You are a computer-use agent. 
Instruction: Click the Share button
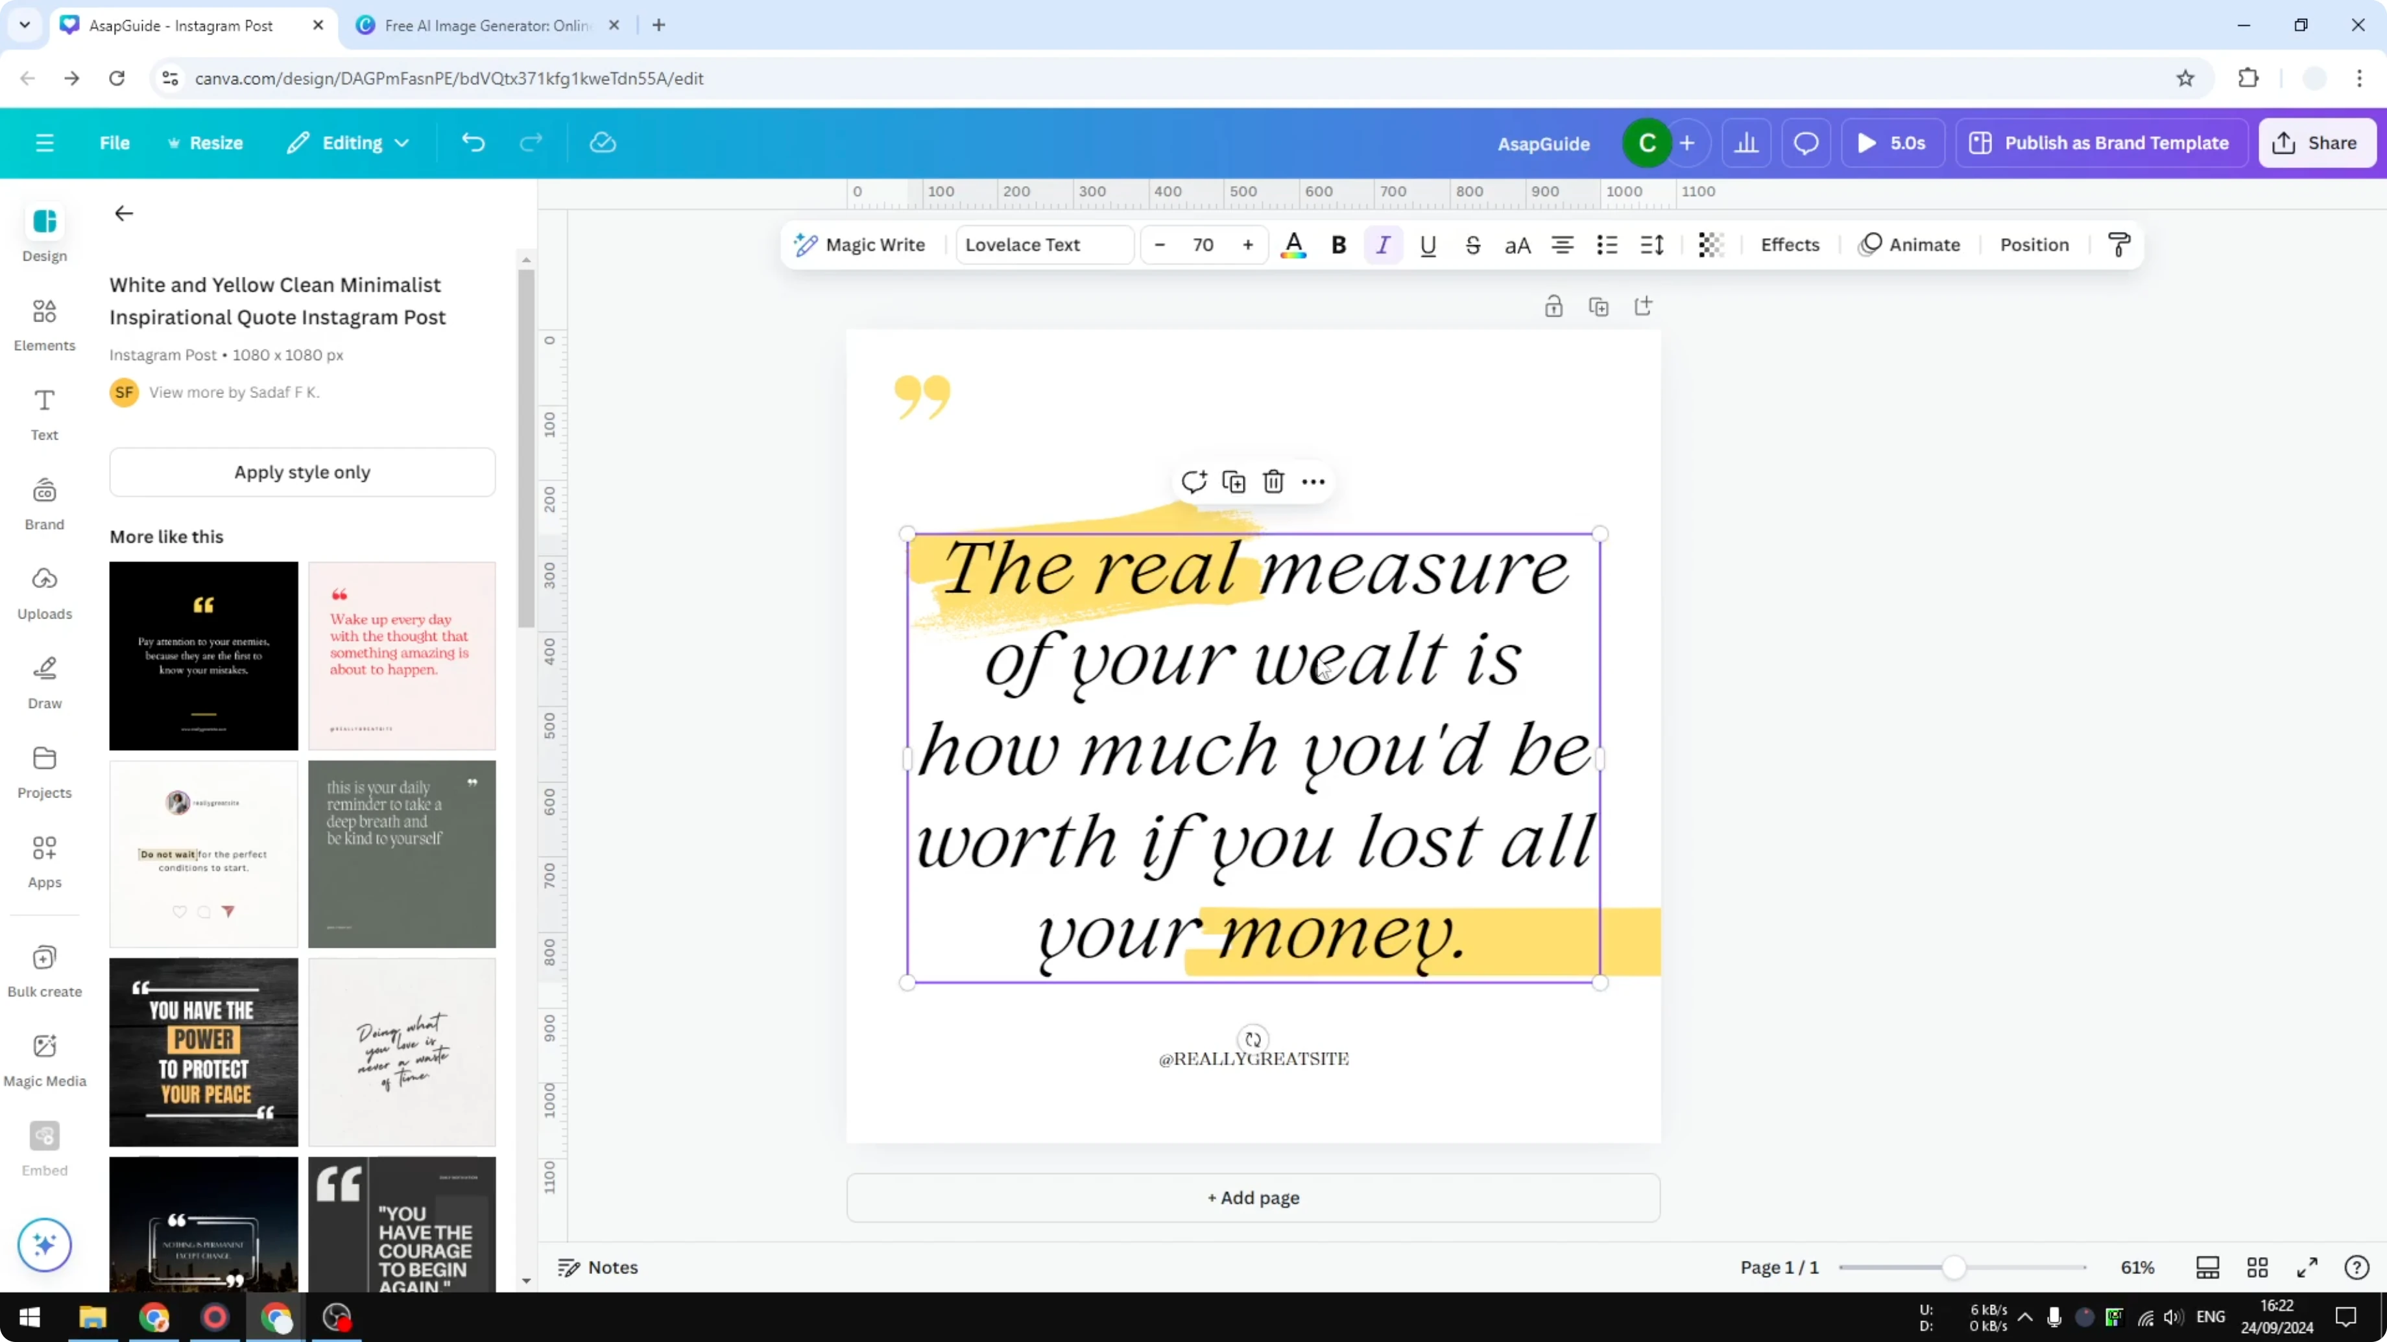tap(2316, 143)
